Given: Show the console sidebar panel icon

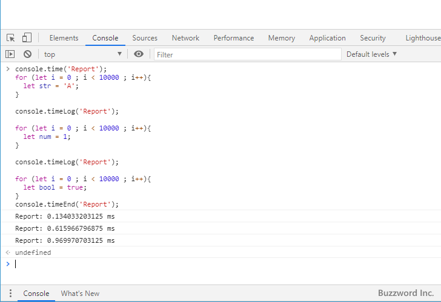Looking at the screenshot, I should tap(10, 54).
